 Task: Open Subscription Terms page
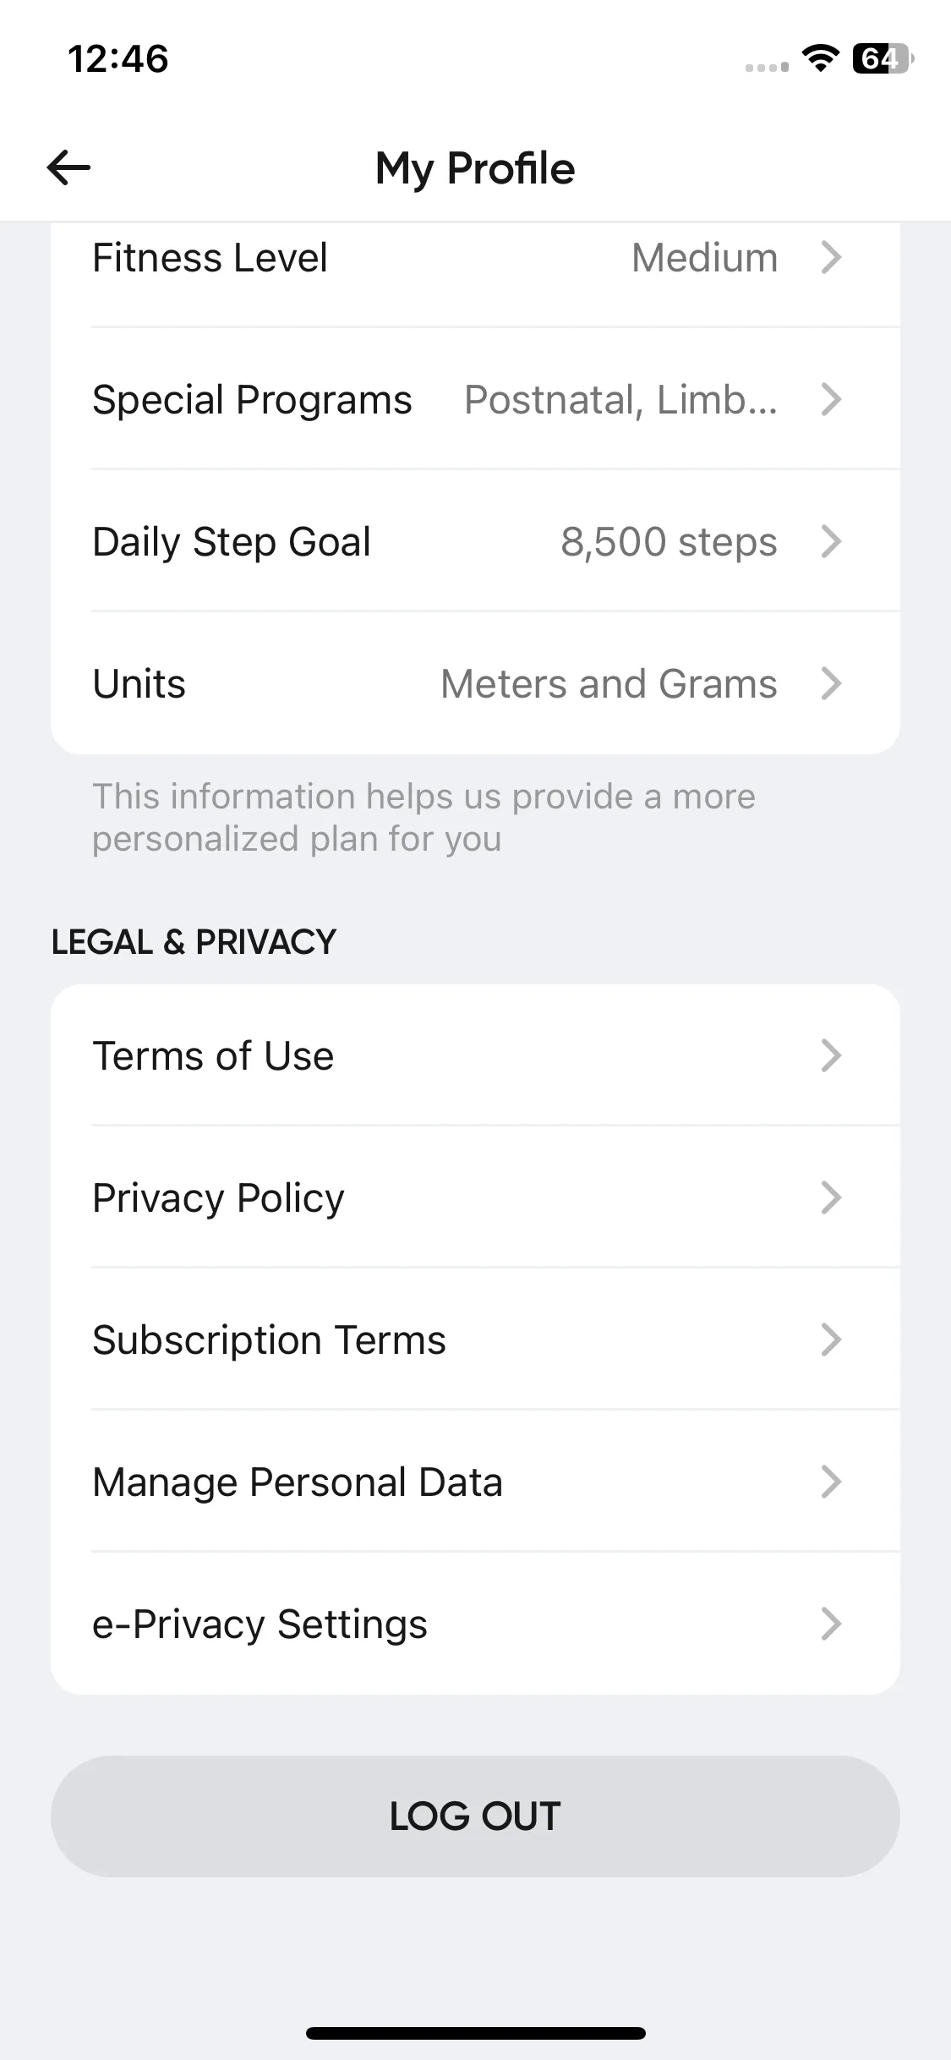[475, 1340]
